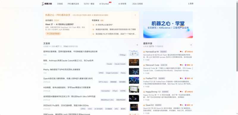The width and height of the screenshot is (238, 115).
Task: Open the NaviX Ultra 5499 article
Action: (69, 96)
